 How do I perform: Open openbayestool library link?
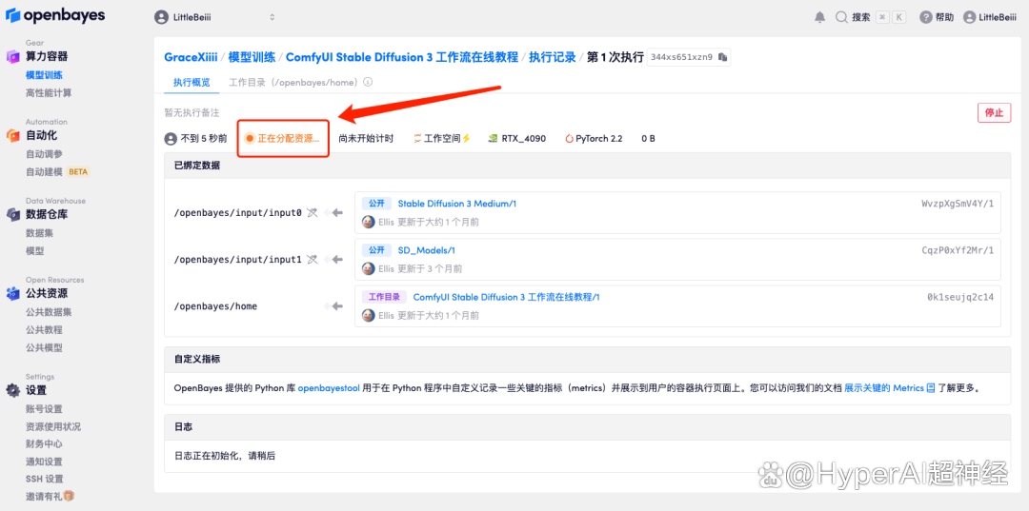pos(329,388)
